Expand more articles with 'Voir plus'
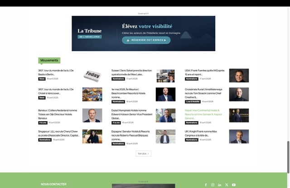This screenshot has width=290, height=188. [143, 154]
